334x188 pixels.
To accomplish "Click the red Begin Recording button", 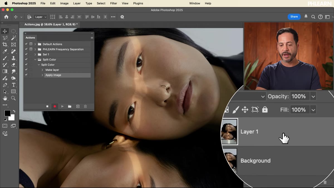I will 55,106.
